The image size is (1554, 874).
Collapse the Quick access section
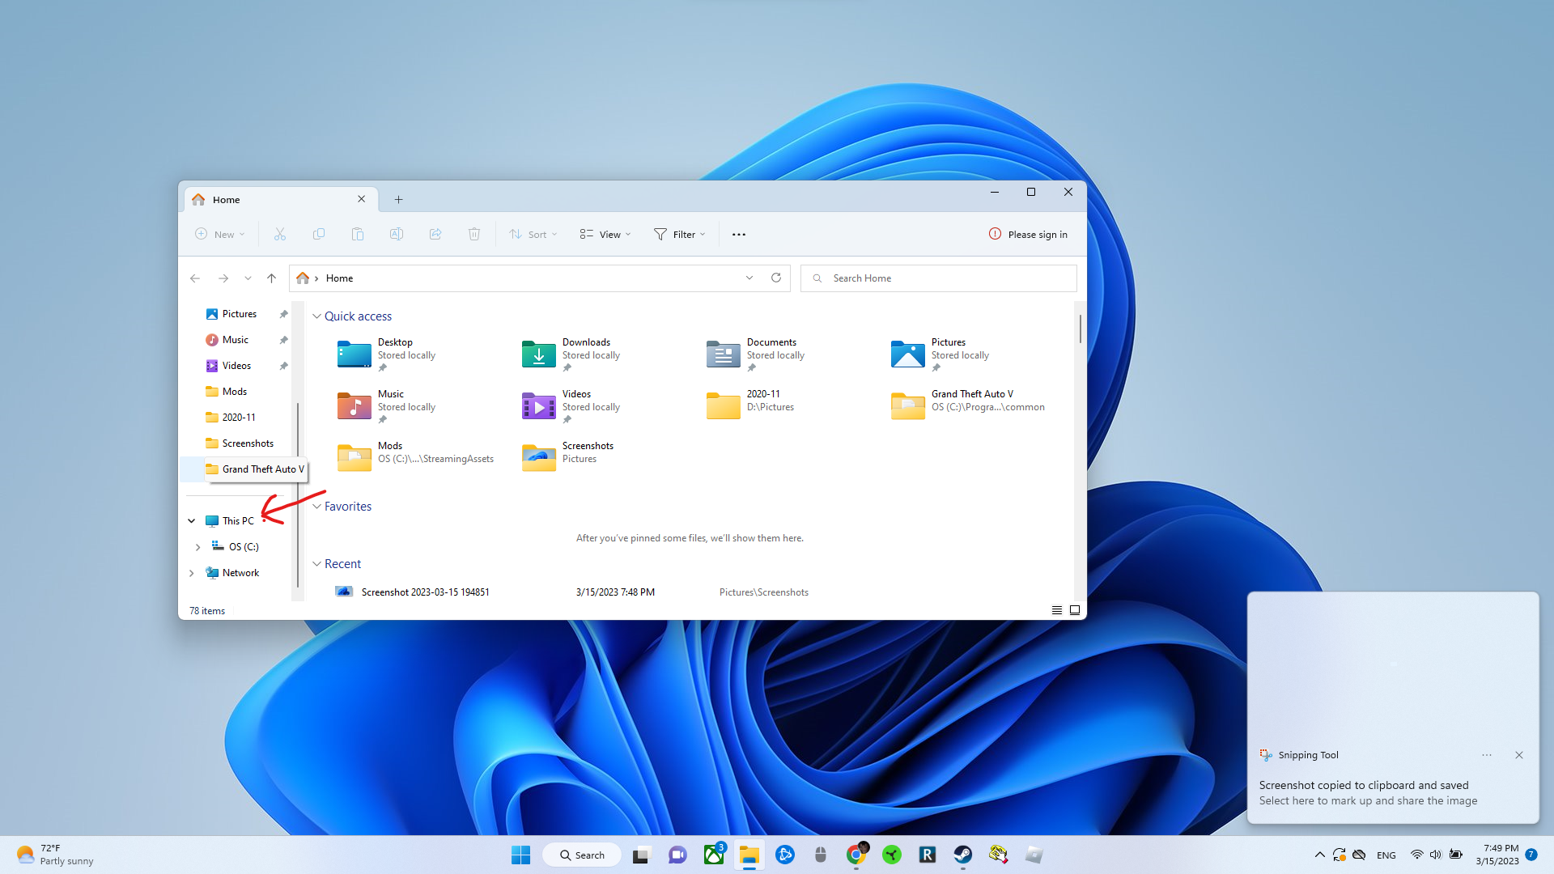(x=316, y=316)
